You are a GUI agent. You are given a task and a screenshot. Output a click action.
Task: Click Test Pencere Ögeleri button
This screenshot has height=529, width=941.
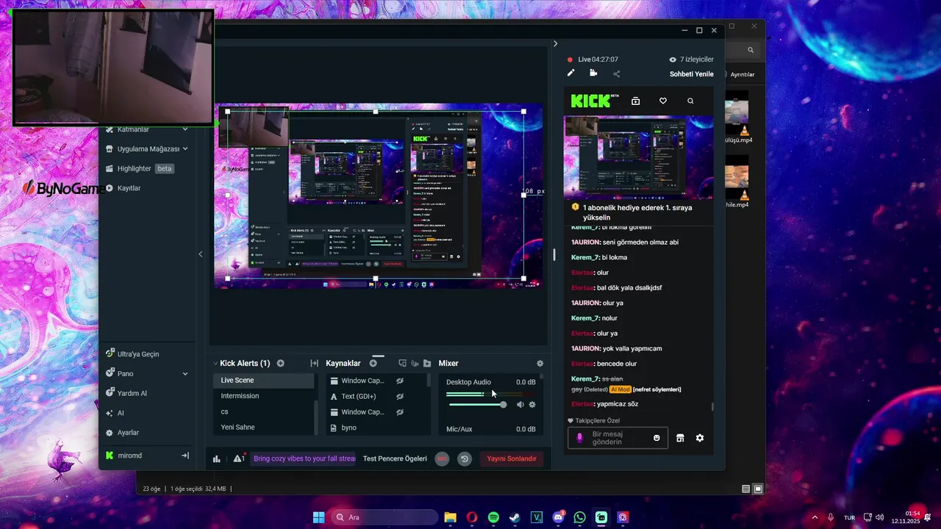pos(395,458)
